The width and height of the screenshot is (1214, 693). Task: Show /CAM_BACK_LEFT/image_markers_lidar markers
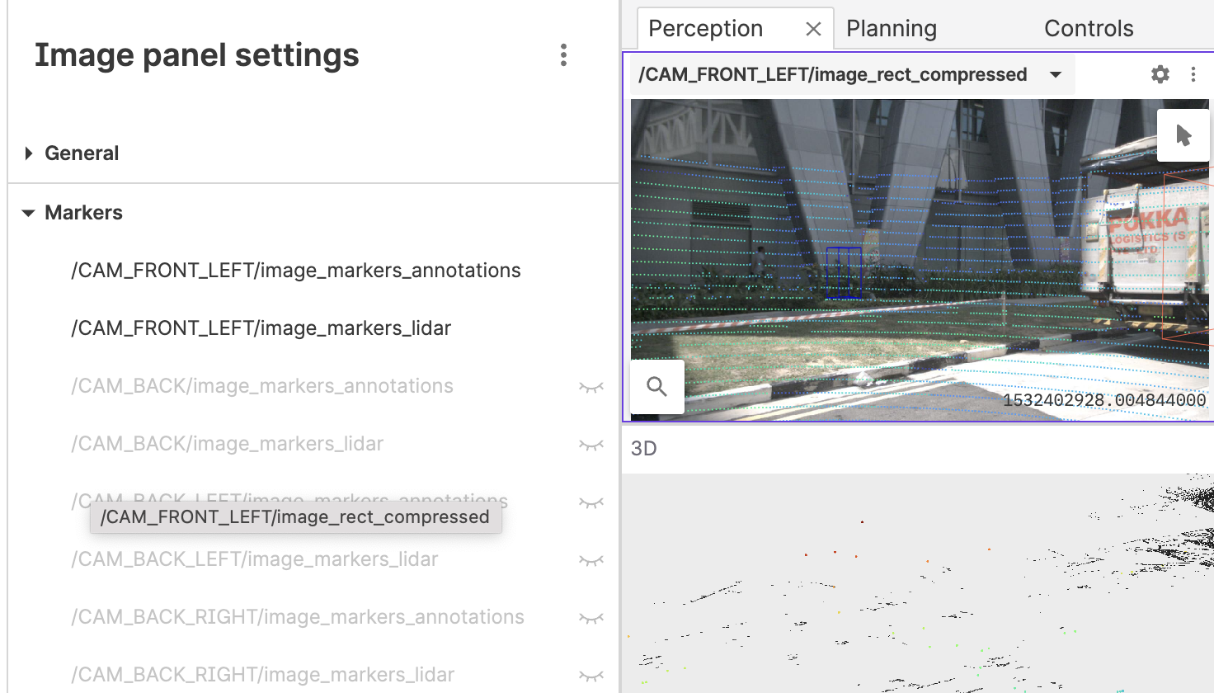coord(591,559)
